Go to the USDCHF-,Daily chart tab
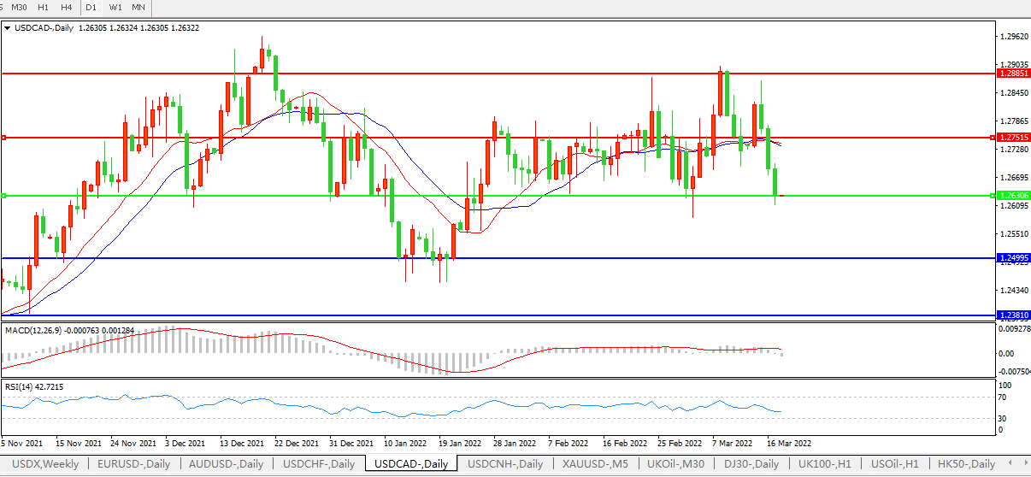The height and width of the screenshot is (477, 1031). pyautogui.click(x=318, y=463)
